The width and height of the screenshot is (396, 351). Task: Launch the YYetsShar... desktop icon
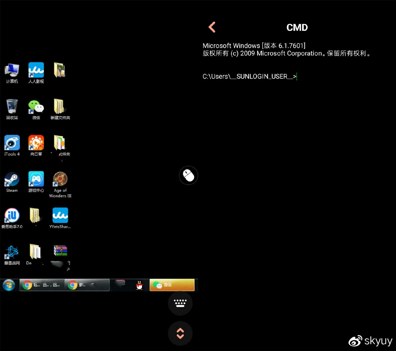[x=60, y=219]
